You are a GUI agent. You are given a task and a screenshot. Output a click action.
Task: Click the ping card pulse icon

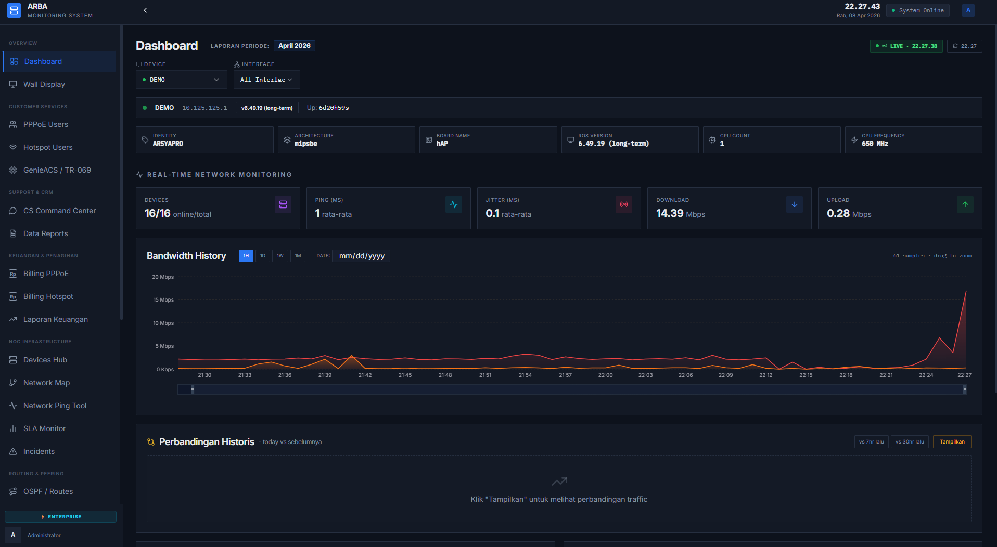coord(454,204)
